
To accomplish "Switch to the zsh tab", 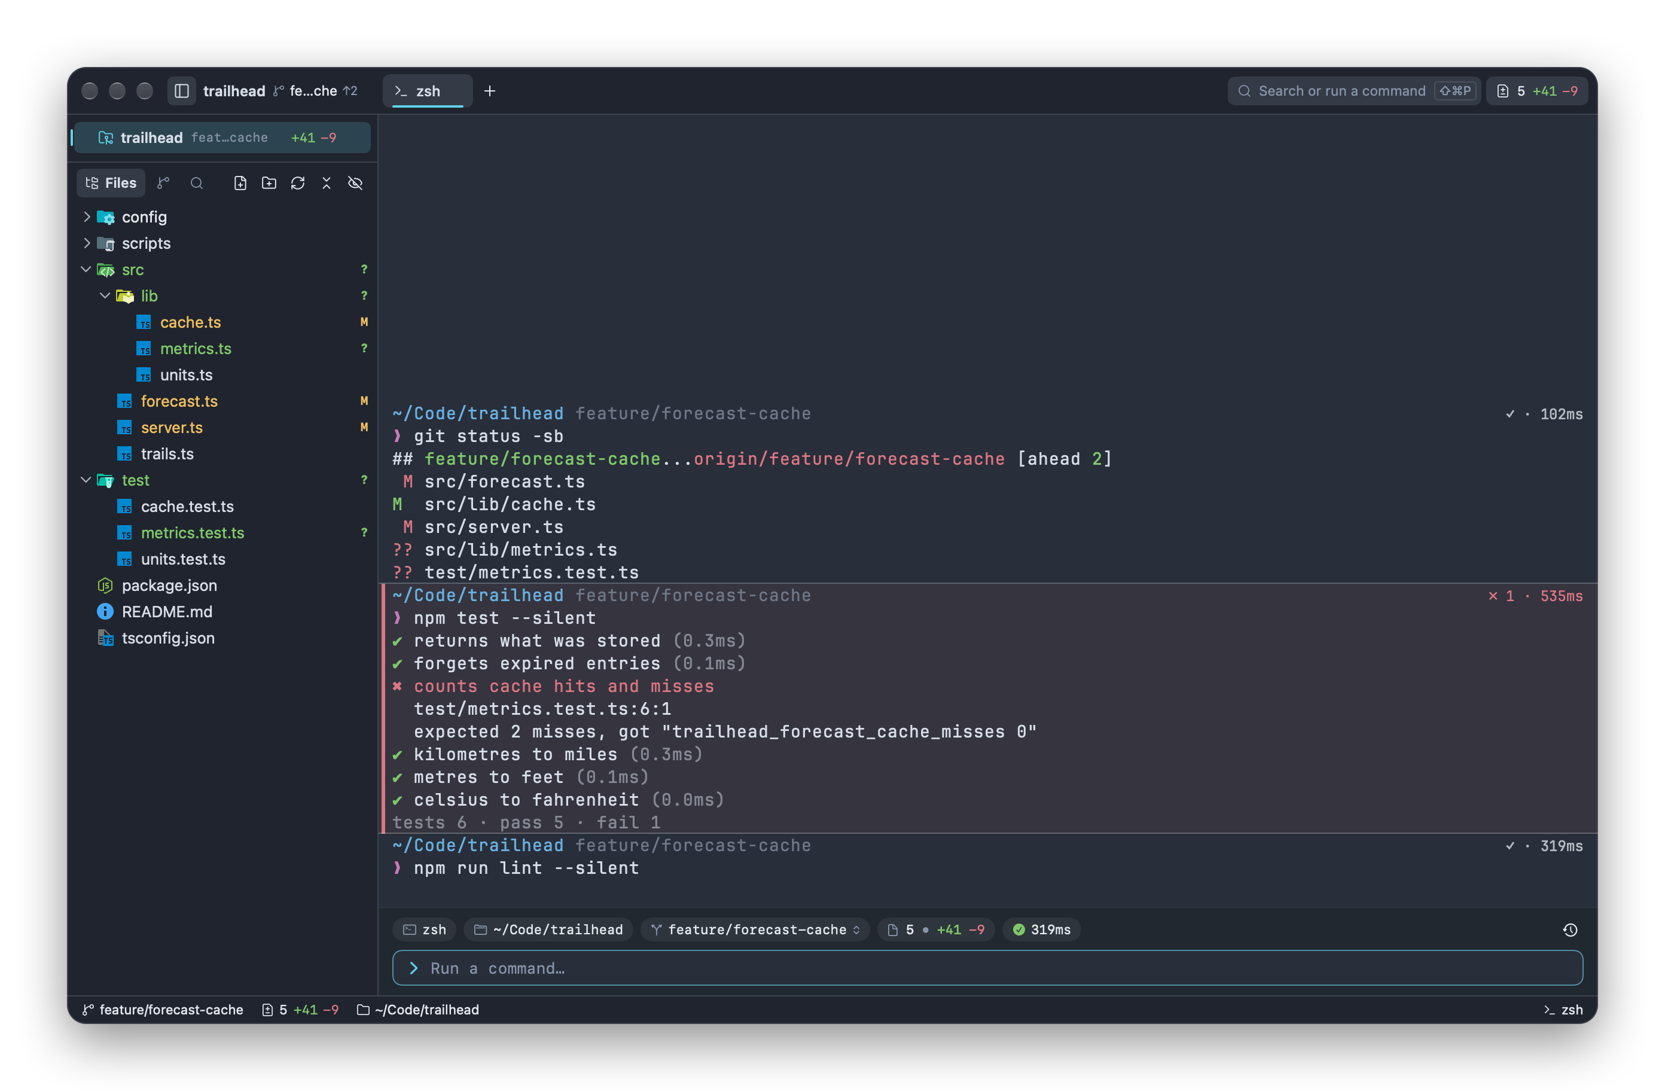I will pyautogui.click(x=428, y=91).
